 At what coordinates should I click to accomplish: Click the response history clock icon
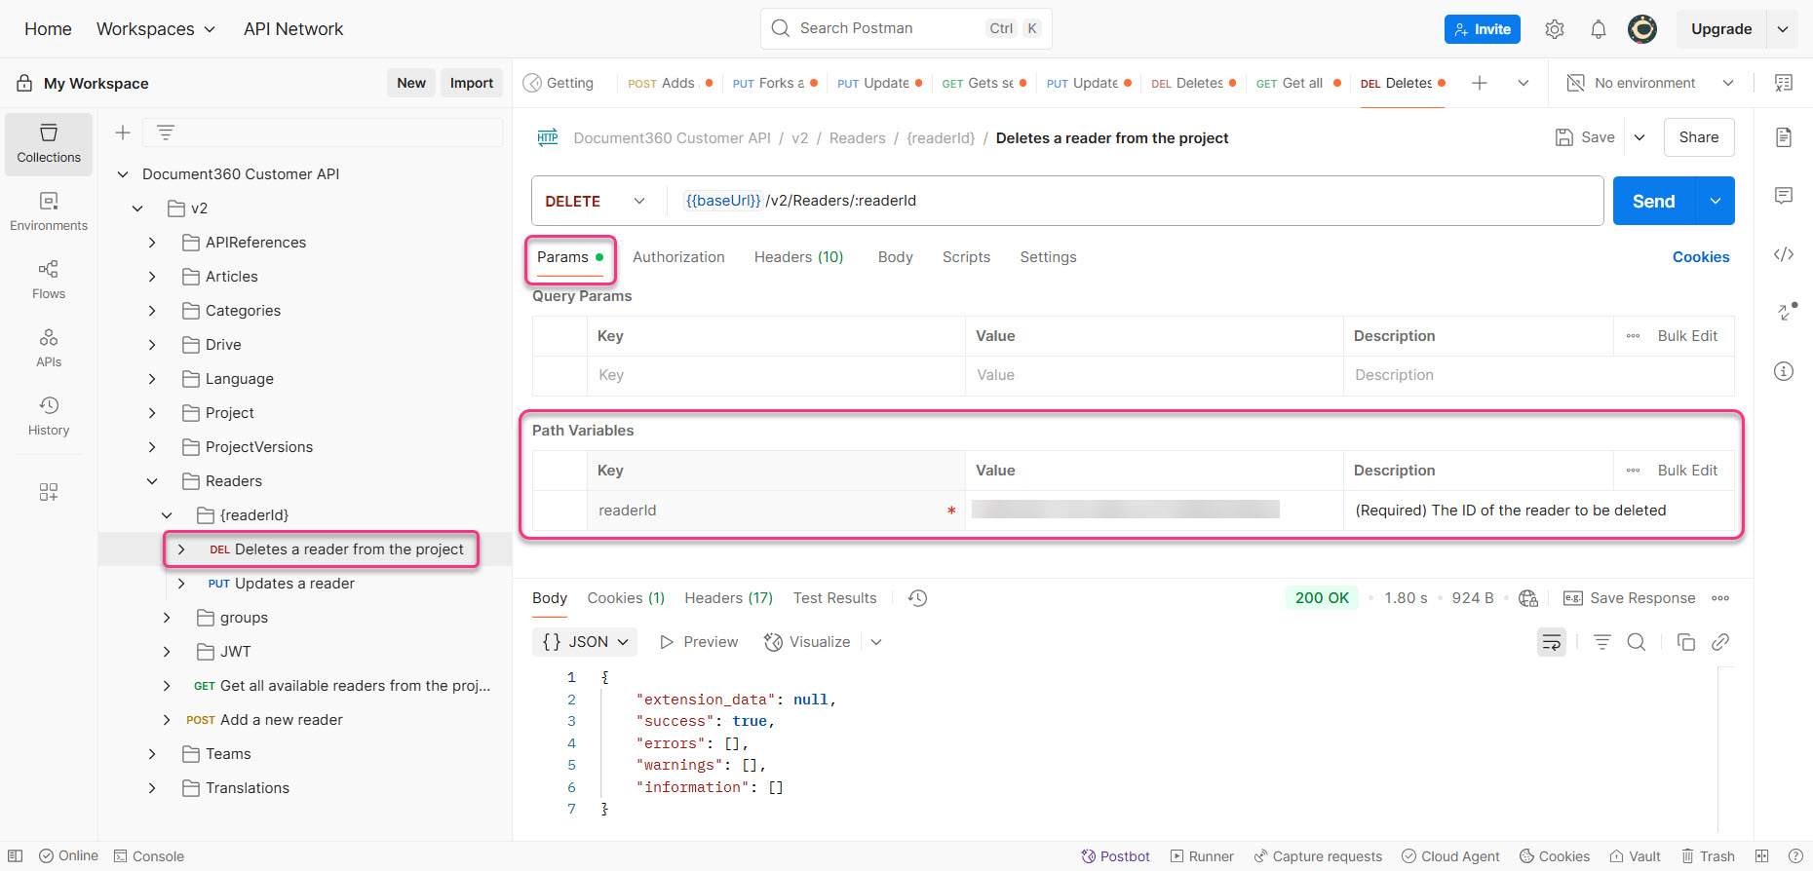click(917, 598)
